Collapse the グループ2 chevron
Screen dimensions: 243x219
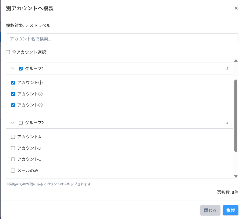12,123
